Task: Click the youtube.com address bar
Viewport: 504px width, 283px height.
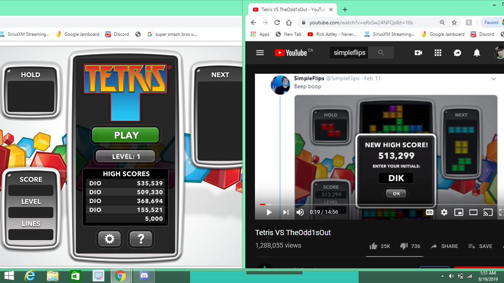Action: [x=365, y=23]
